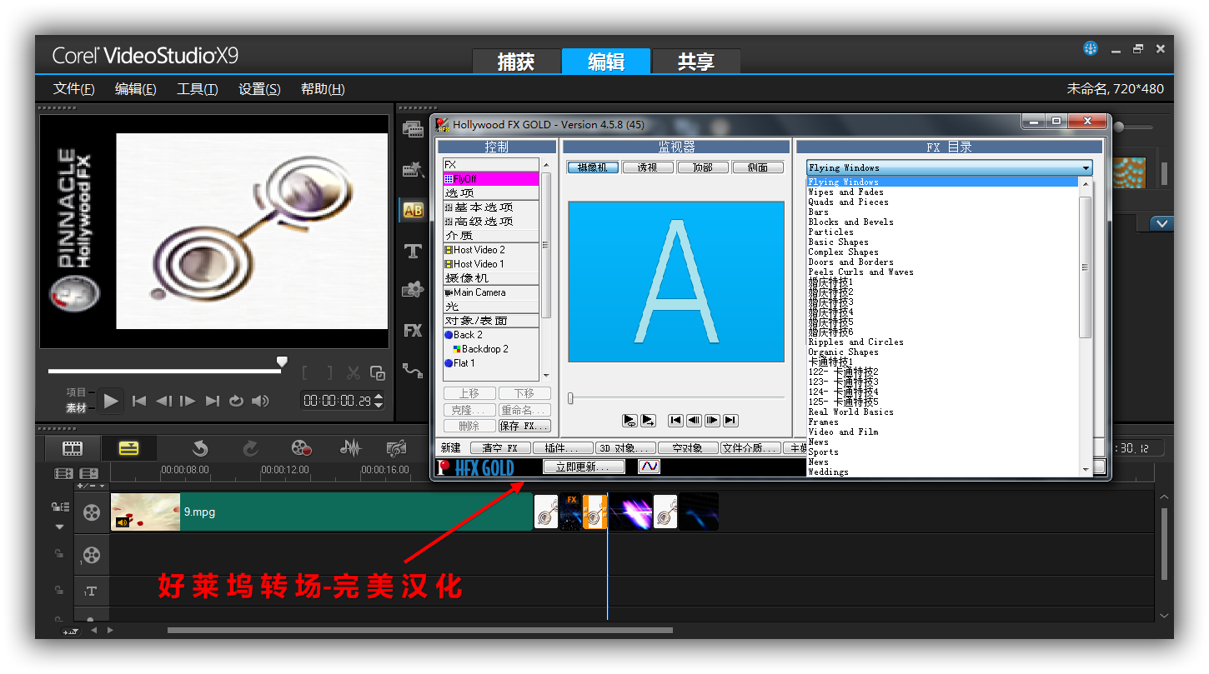The width and height of the screenshot is (1209, 674).
Task: Click the scissors split clip icon
Action: (354, 373)
